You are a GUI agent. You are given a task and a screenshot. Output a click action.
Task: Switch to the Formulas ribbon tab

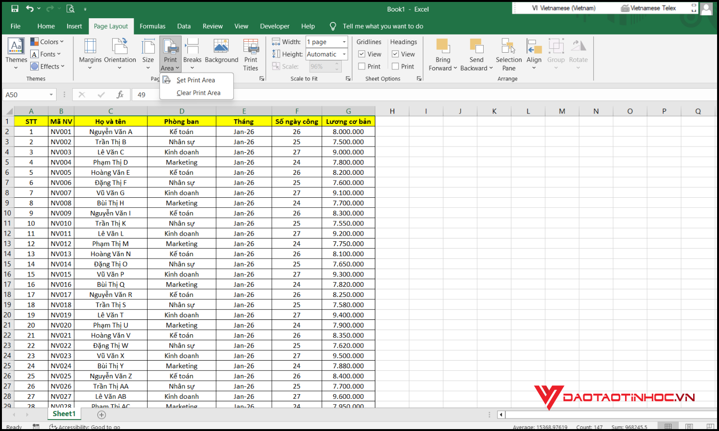[152, 26]
